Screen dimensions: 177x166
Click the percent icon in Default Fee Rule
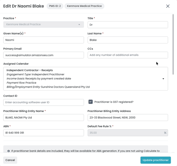coord(165,133)
